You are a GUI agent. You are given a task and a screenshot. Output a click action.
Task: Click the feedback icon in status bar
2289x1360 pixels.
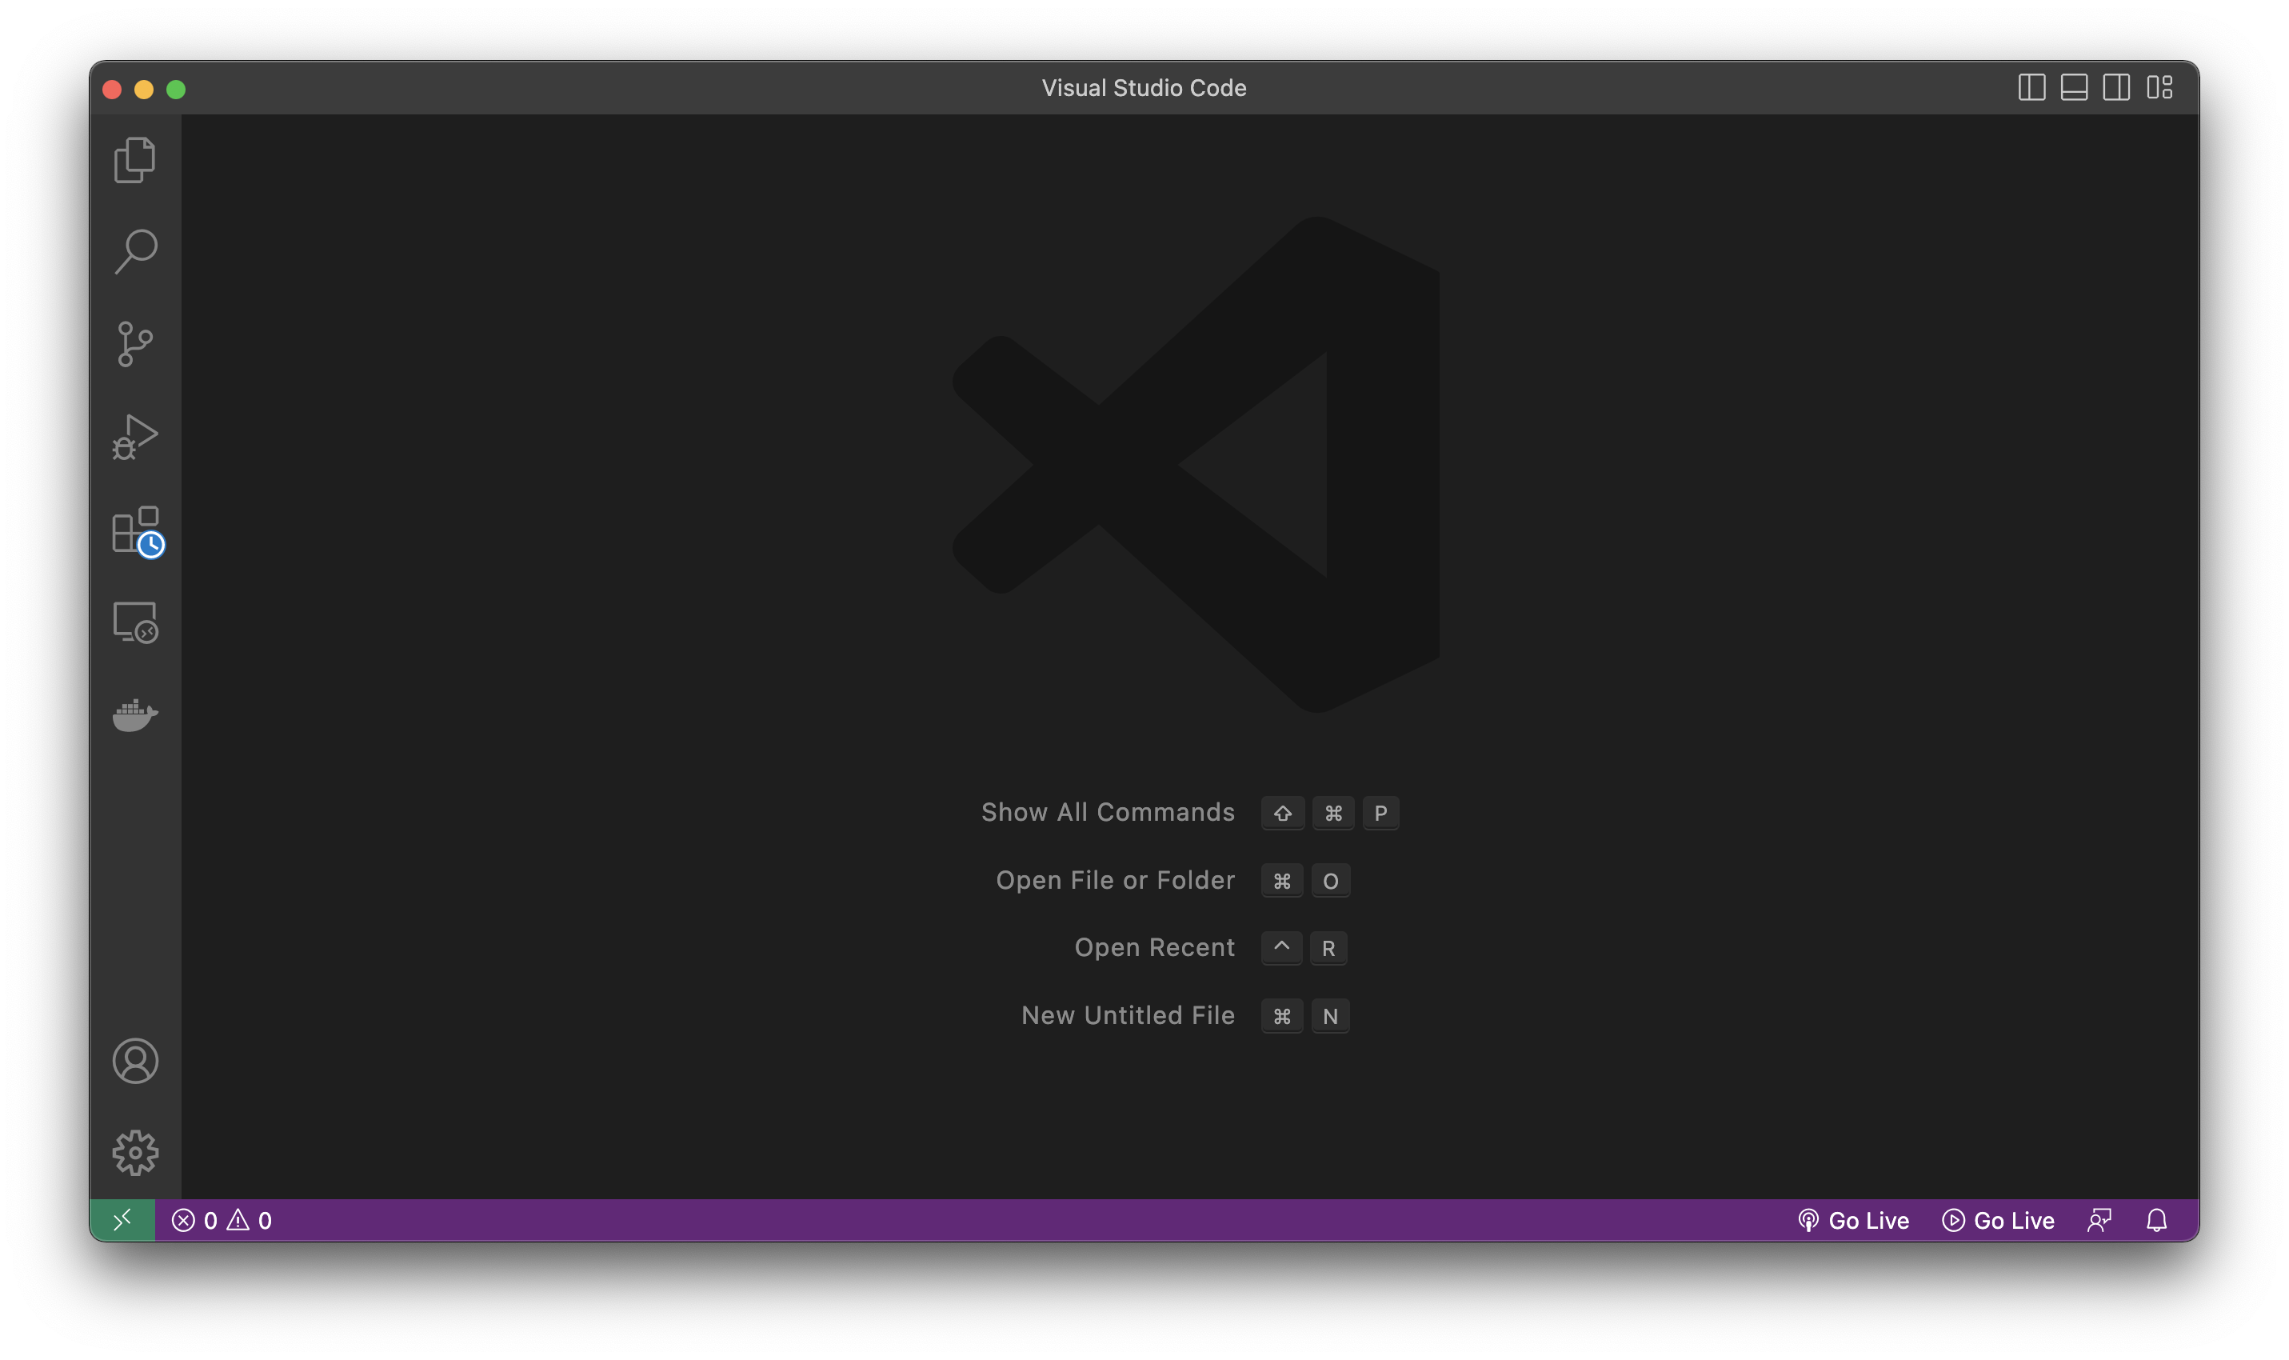2099,1221
